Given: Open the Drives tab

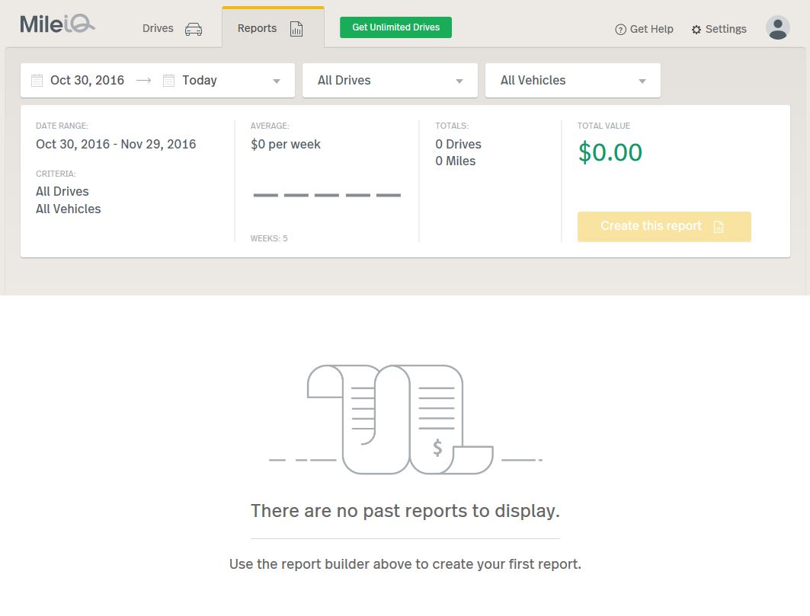Looking at the screenshot, I should coord(172,28).
